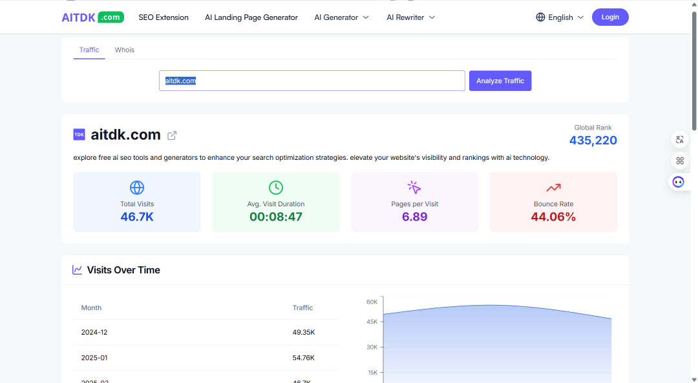Click the 2025-01 month row
This screenshot has height=383, width=698.
206,358
